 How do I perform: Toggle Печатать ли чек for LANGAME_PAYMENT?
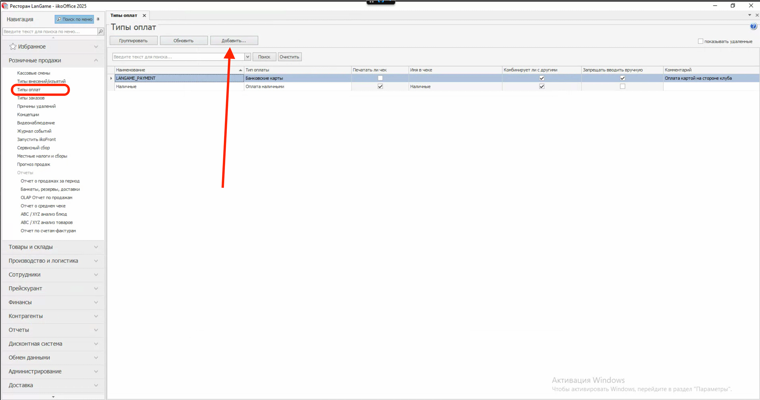click(380, 78)
